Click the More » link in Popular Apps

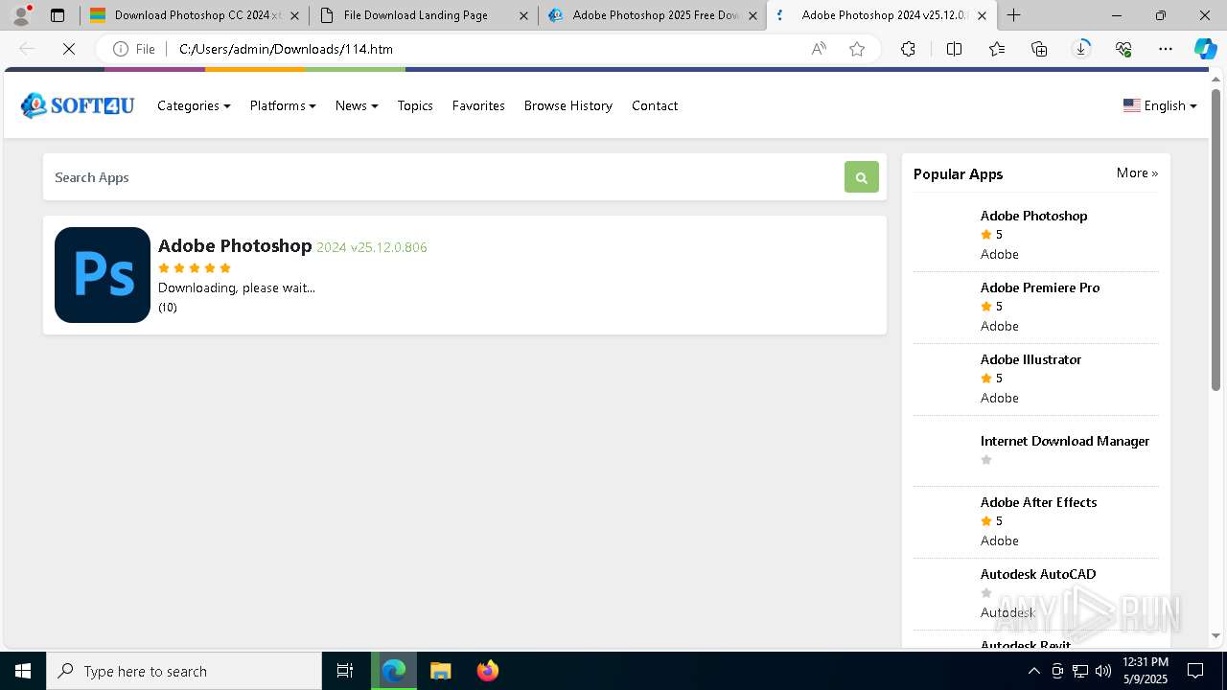tap(1137, 172)
